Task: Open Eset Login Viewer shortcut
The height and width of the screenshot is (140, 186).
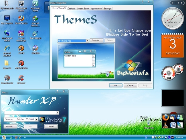Action: click(35, 6)
